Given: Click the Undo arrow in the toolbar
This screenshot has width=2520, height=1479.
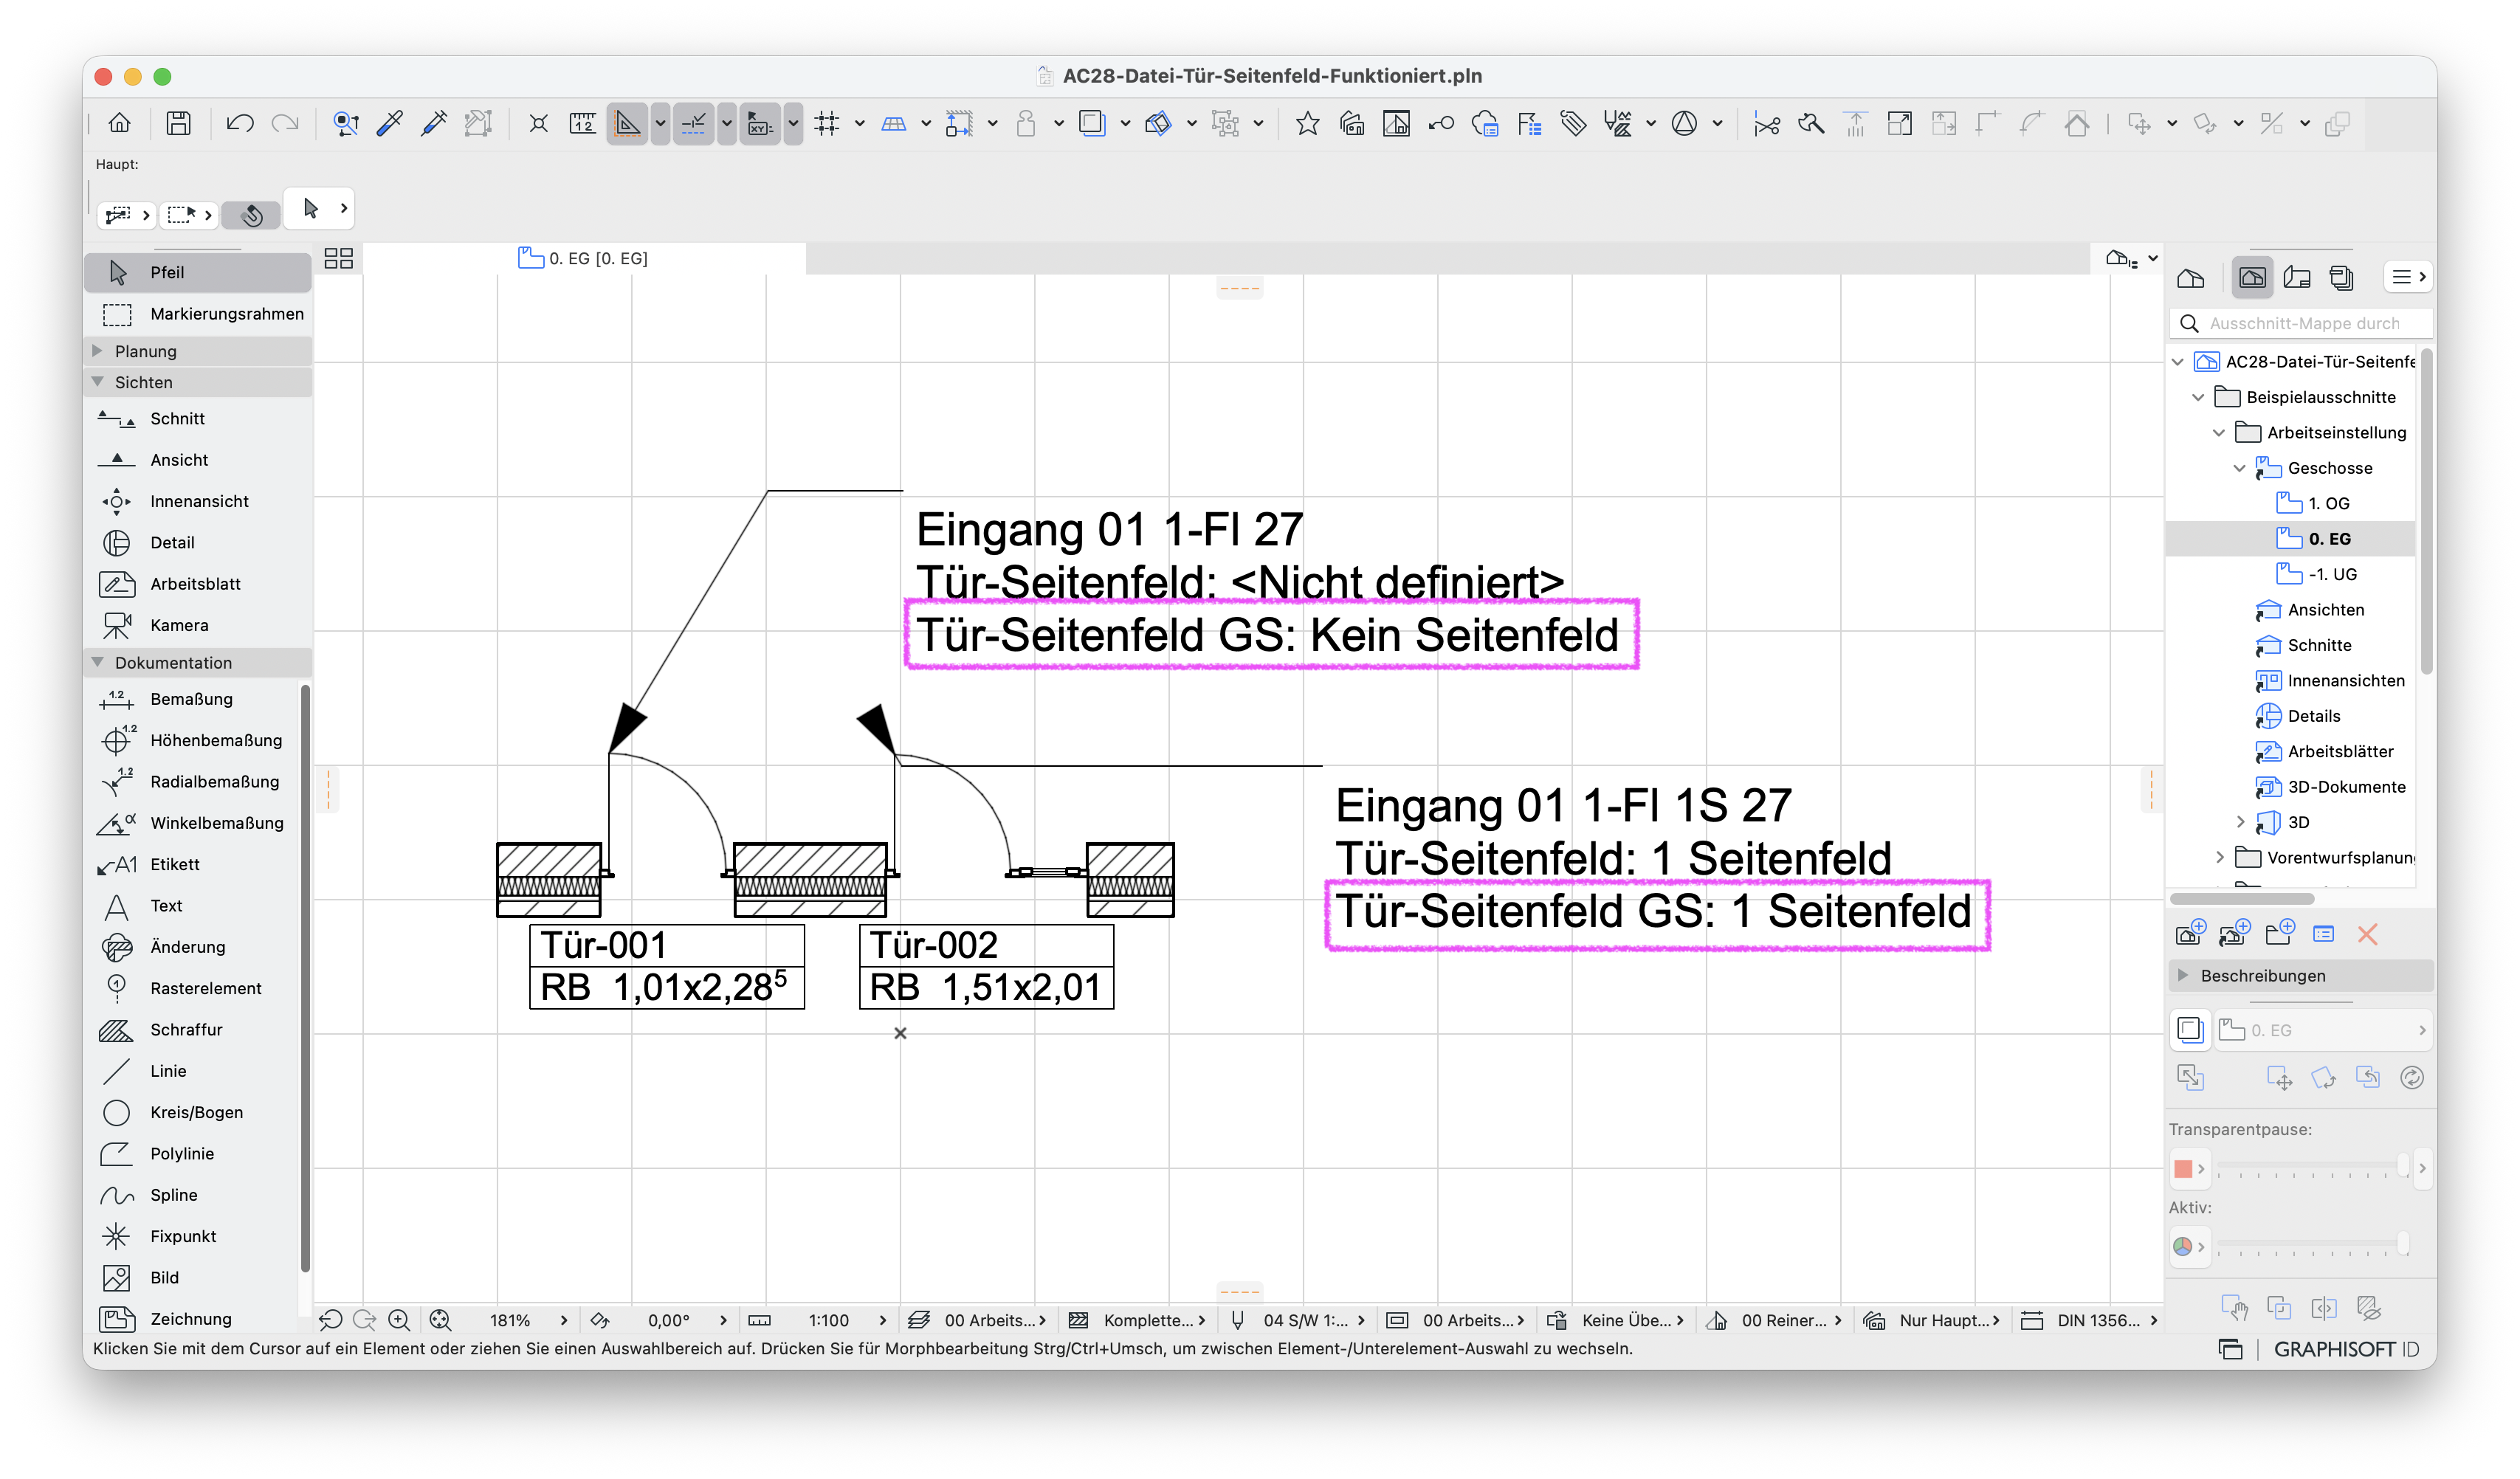Looking at the screenshot, I should (240, 124).
